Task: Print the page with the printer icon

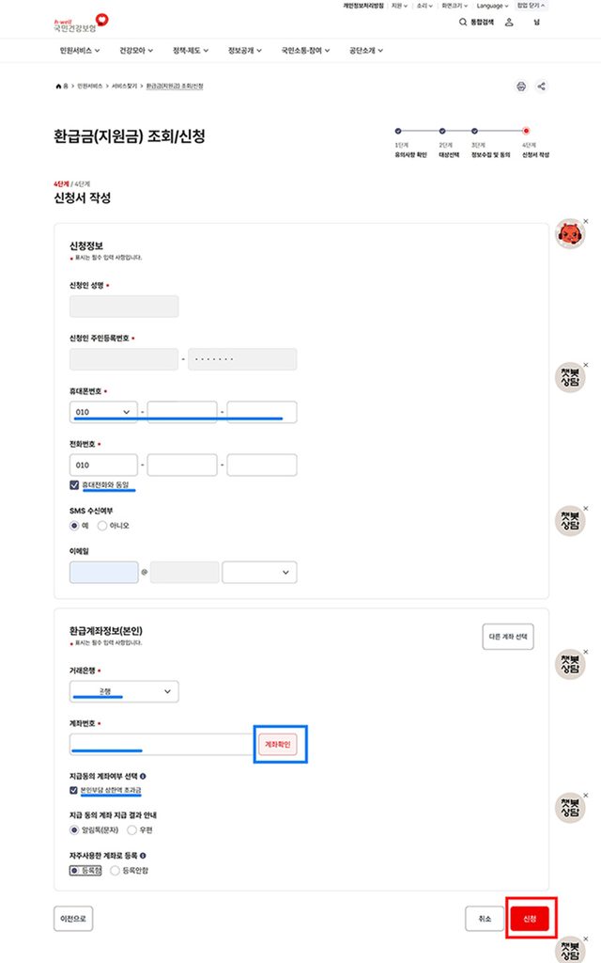Action: (x=520, y=86)
